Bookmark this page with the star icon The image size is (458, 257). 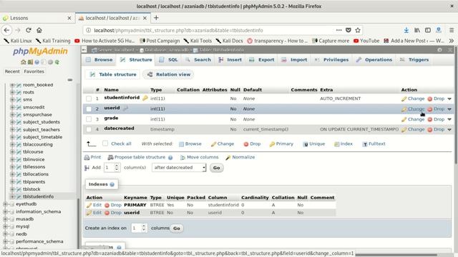[x=358, y=30]
